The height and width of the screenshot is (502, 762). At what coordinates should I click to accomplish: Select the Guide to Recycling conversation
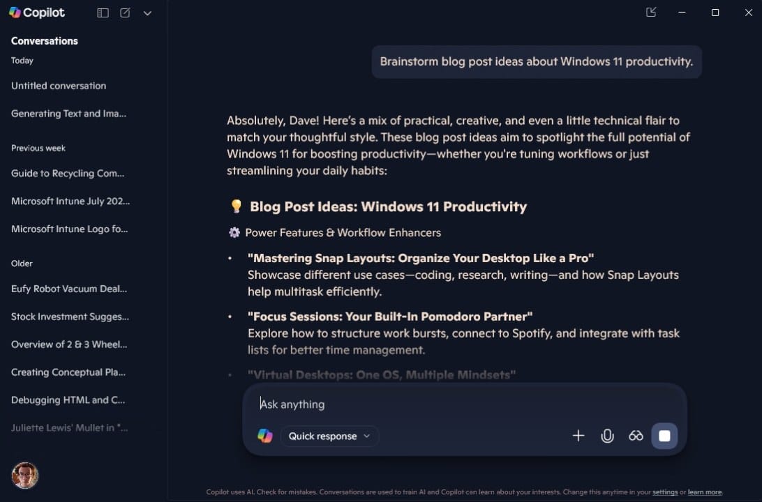(67, 174)
